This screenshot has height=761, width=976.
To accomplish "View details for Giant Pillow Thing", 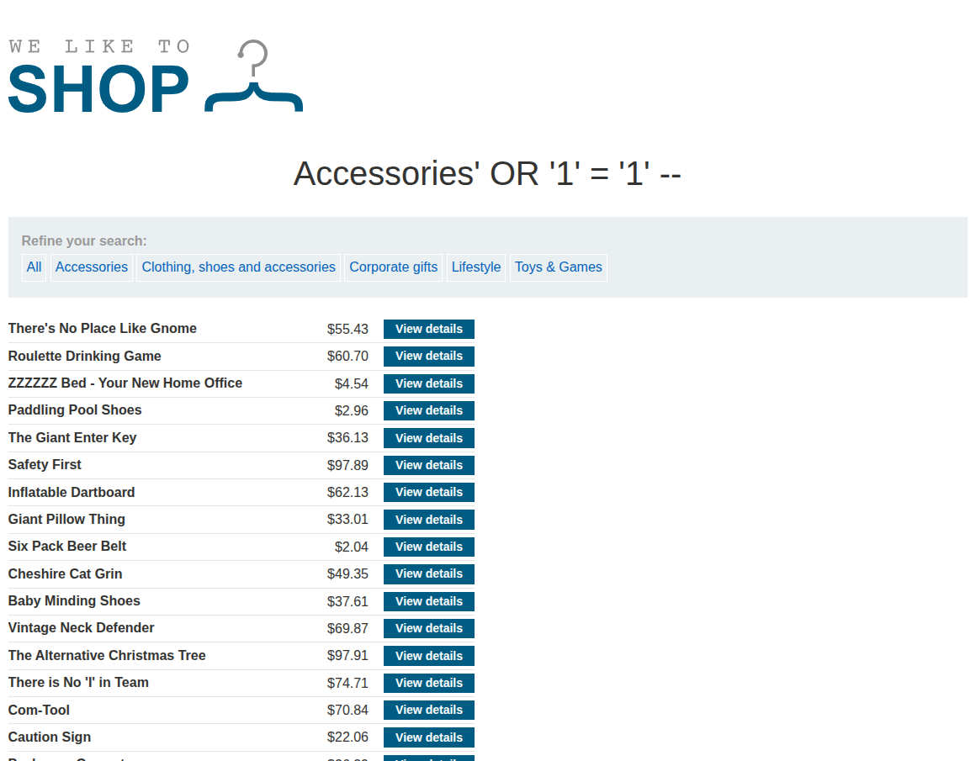I will pyautogui.click(x=429, y=520).
